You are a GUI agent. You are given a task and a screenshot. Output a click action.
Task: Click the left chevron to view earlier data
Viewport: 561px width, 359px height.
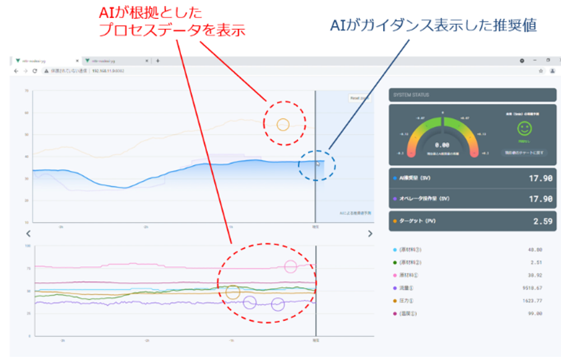click(x=28, y=233)
